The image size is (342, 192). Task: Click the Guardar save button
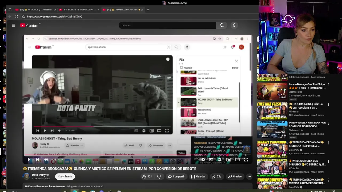coord(198,177)
